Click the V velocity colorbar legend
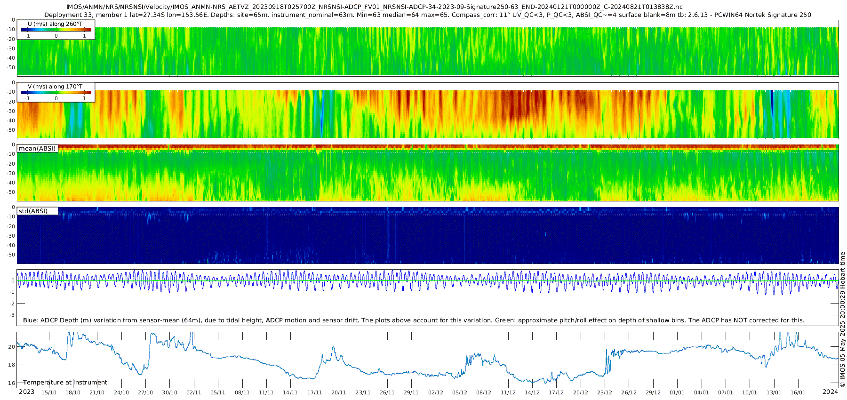Screen dimensions: 847x400 click(56, 92)
